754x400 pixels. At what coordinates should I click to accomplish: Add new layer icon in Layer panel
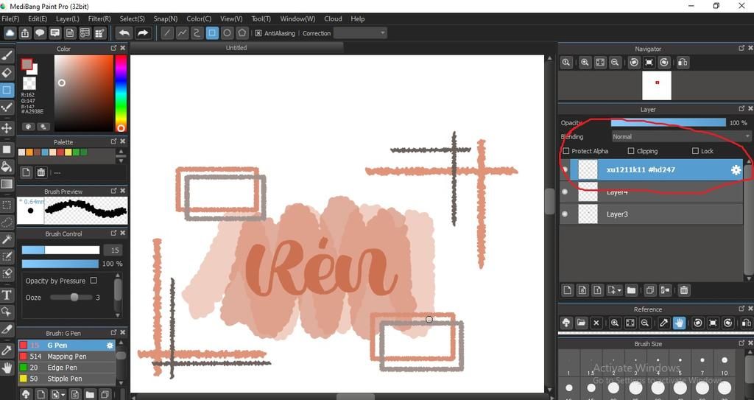coord(568,290)
